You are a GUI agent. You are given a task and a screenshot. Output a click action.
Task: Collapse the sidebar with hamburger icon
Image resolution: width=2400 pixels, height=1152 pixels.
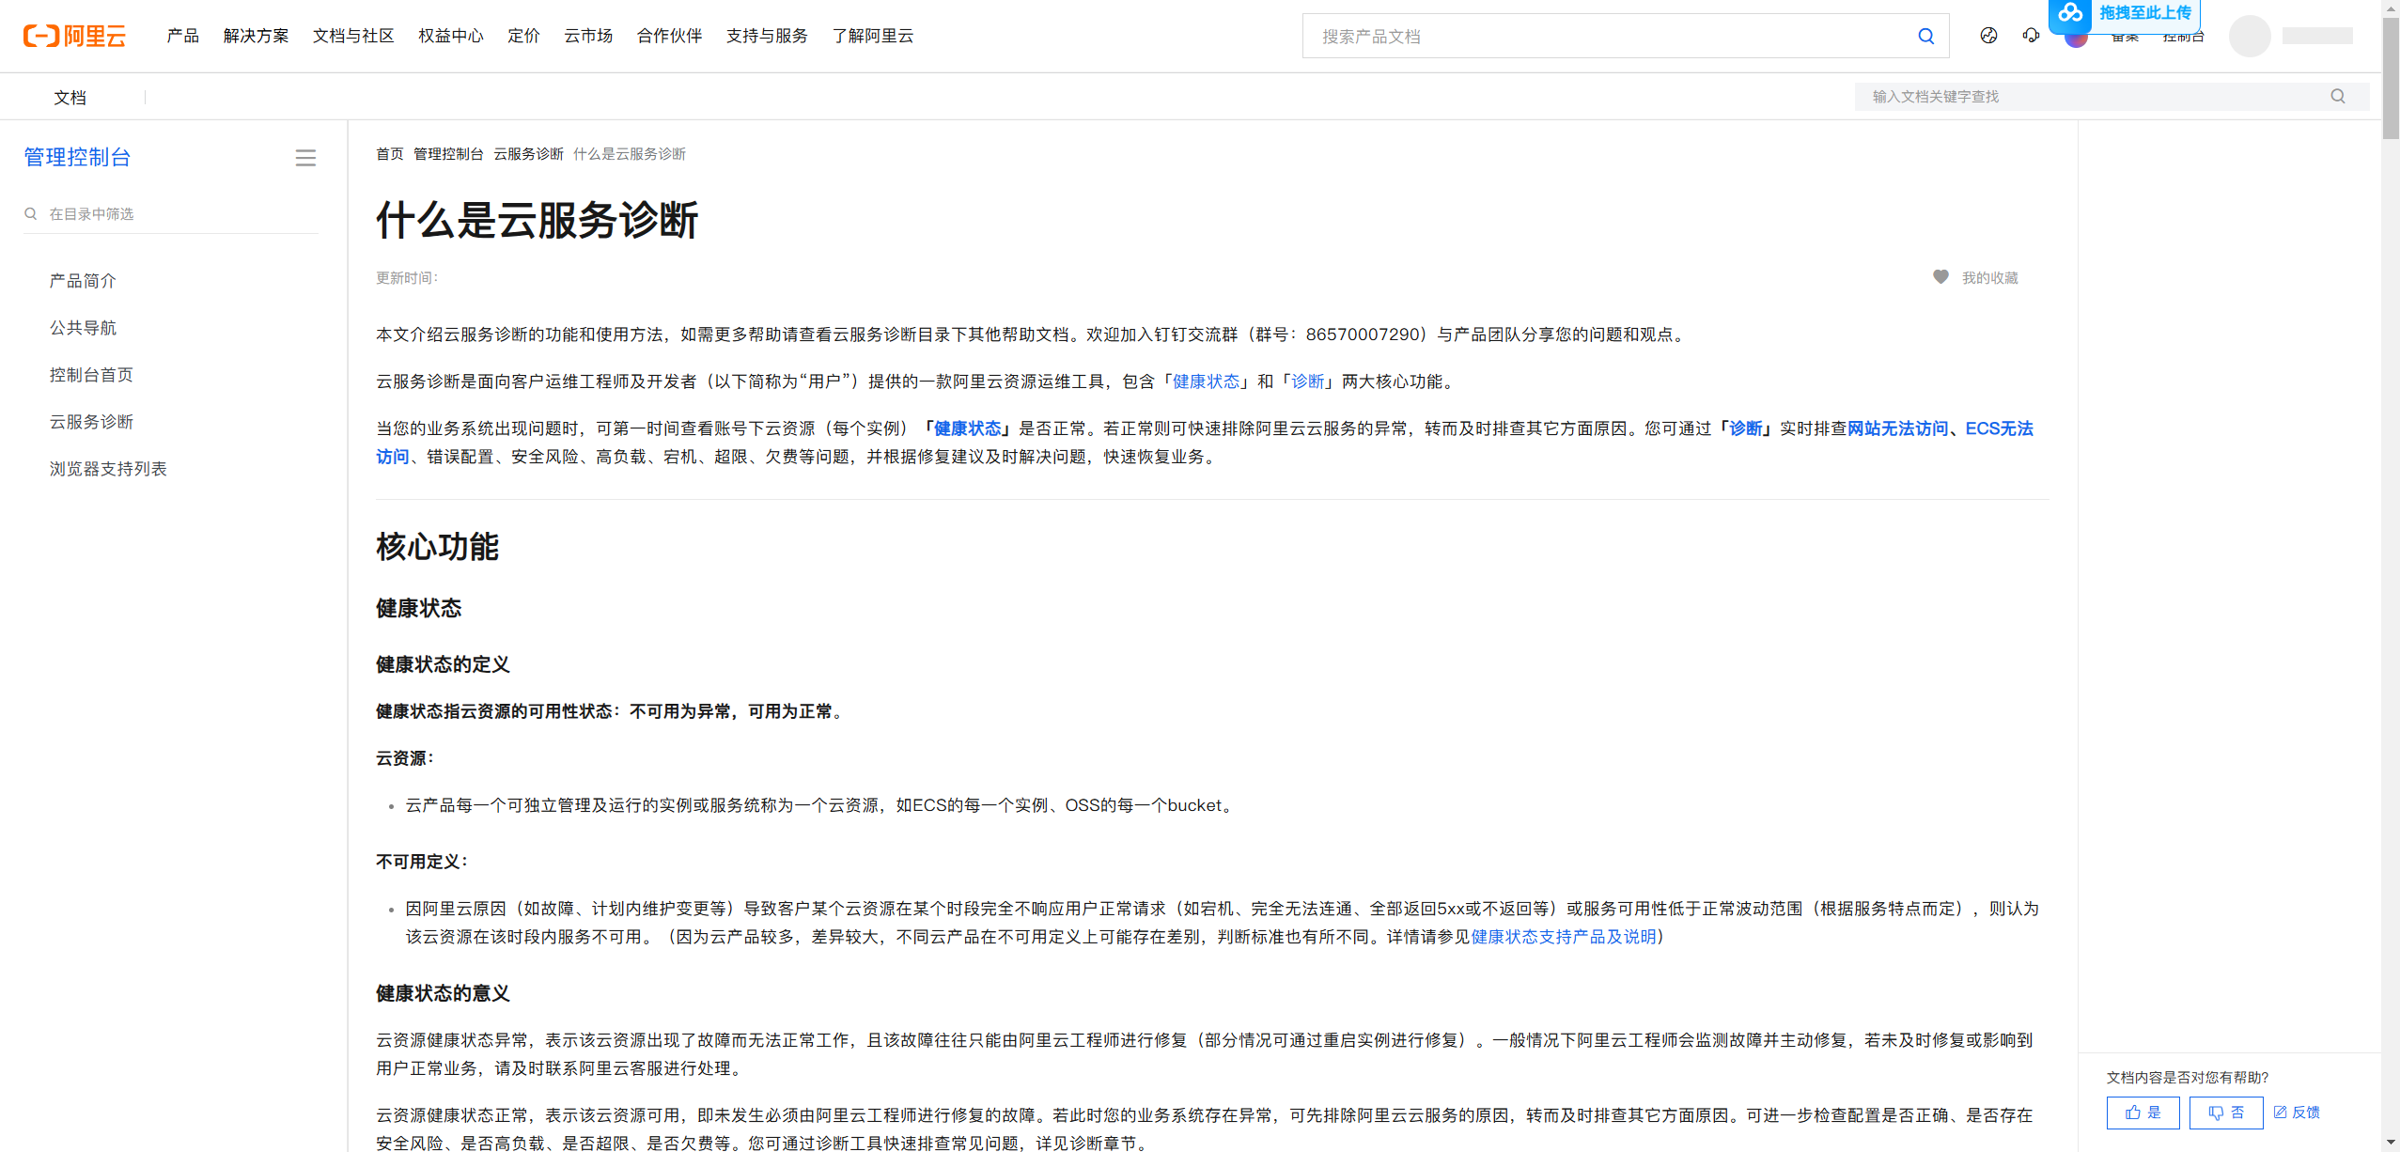(x=305, y=158)
